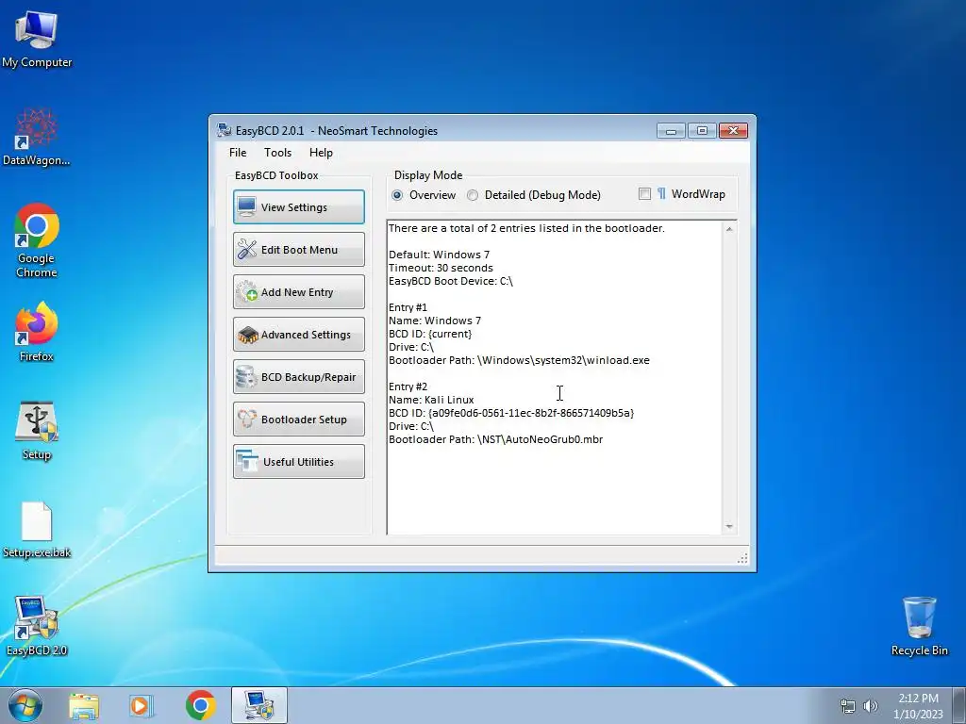Click the 'total of 2 entries' line
This screenshot has width=966, height=724.
coord(526,228)
